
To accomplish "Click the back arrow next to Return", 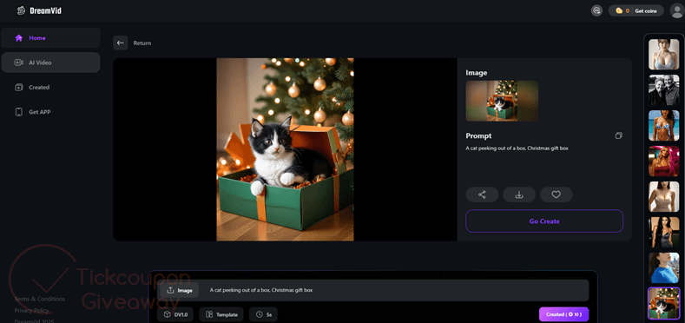I will [121, 43].
